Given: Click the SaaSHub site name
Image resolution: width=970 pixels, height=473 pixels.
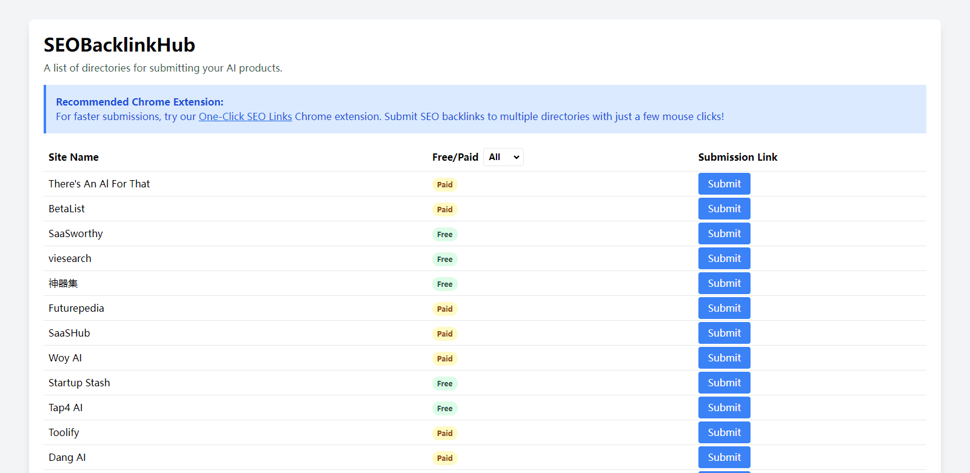Looking at the screenshot, I should pyautogui.click(x=69, y=333).
